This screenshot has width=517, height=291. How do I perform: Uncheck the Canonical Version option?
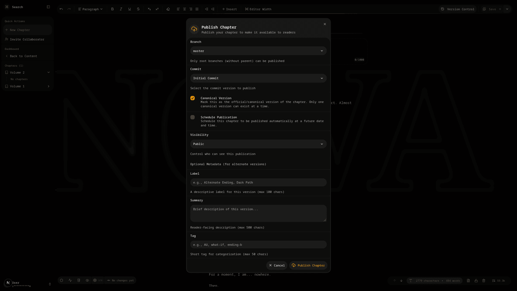click(x=192, y=98)
